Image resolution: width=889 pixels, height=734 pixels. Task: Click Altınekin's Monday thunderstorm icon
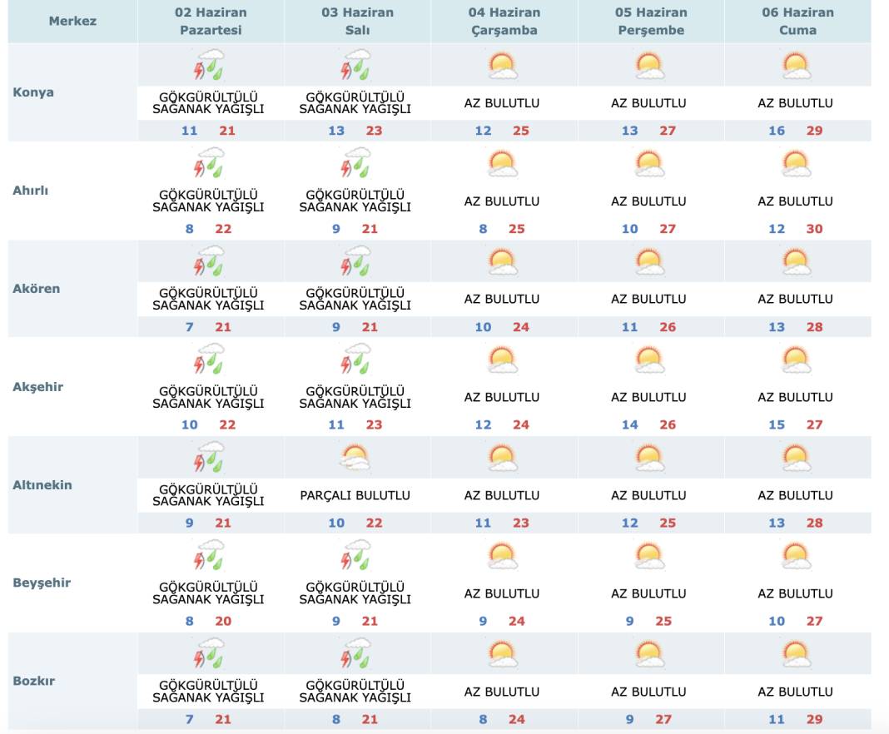click(x=210, y=458)
